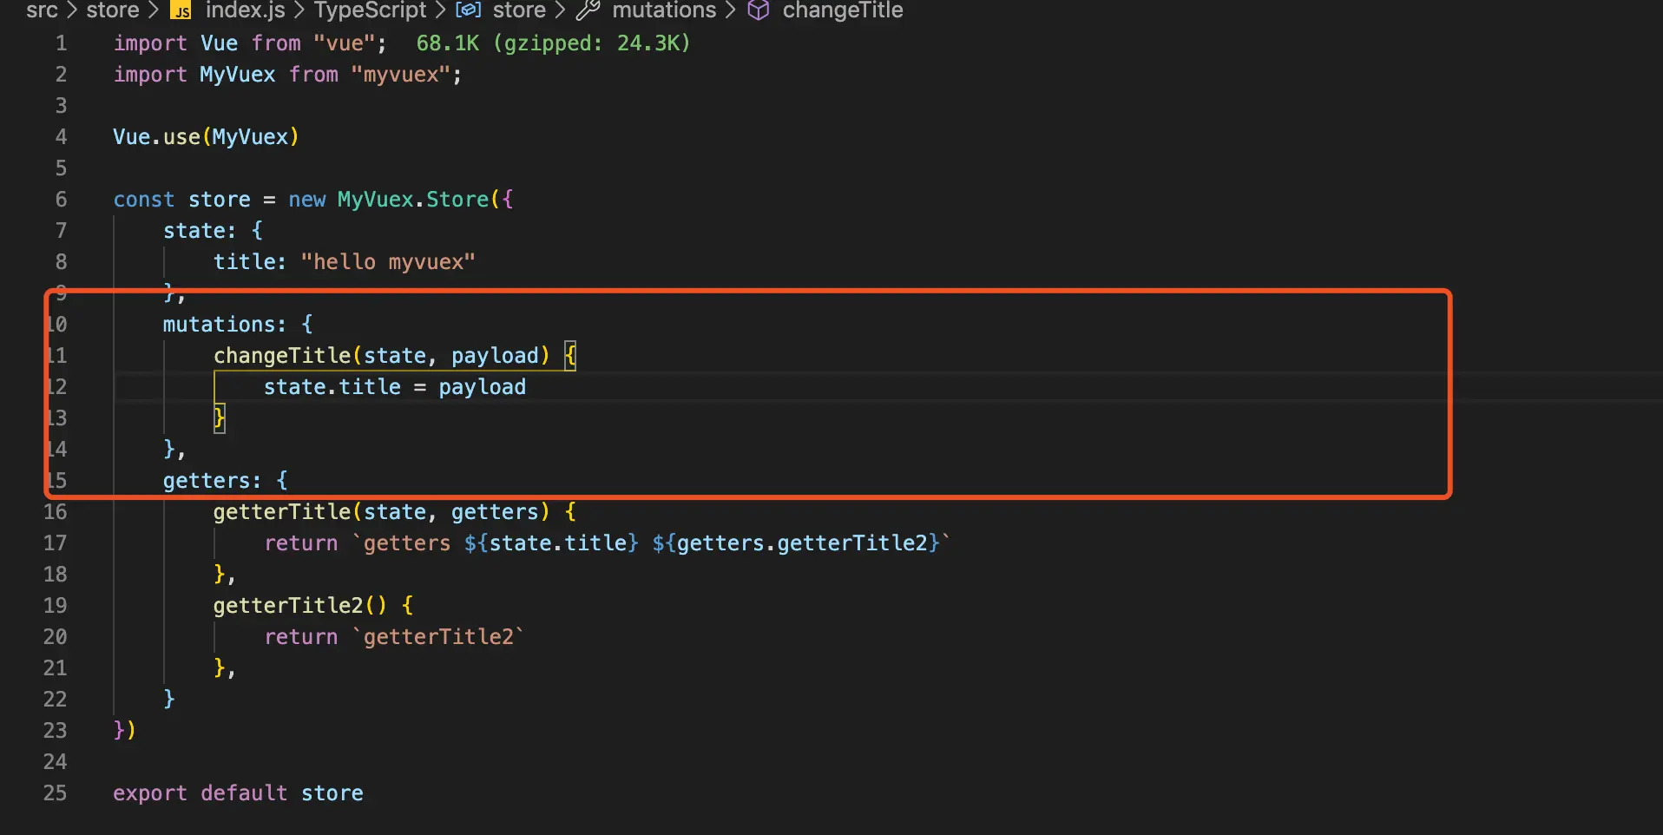The height and width of the screenshot is (835, 1663).
Task: Click line number 1 in the gutter
Action: pyautogui.click(x=61, y=43)
